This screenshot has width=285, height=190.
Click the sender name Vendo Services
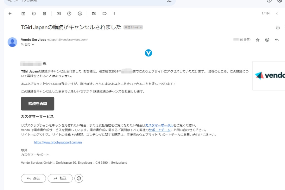(x=34, y=40)
